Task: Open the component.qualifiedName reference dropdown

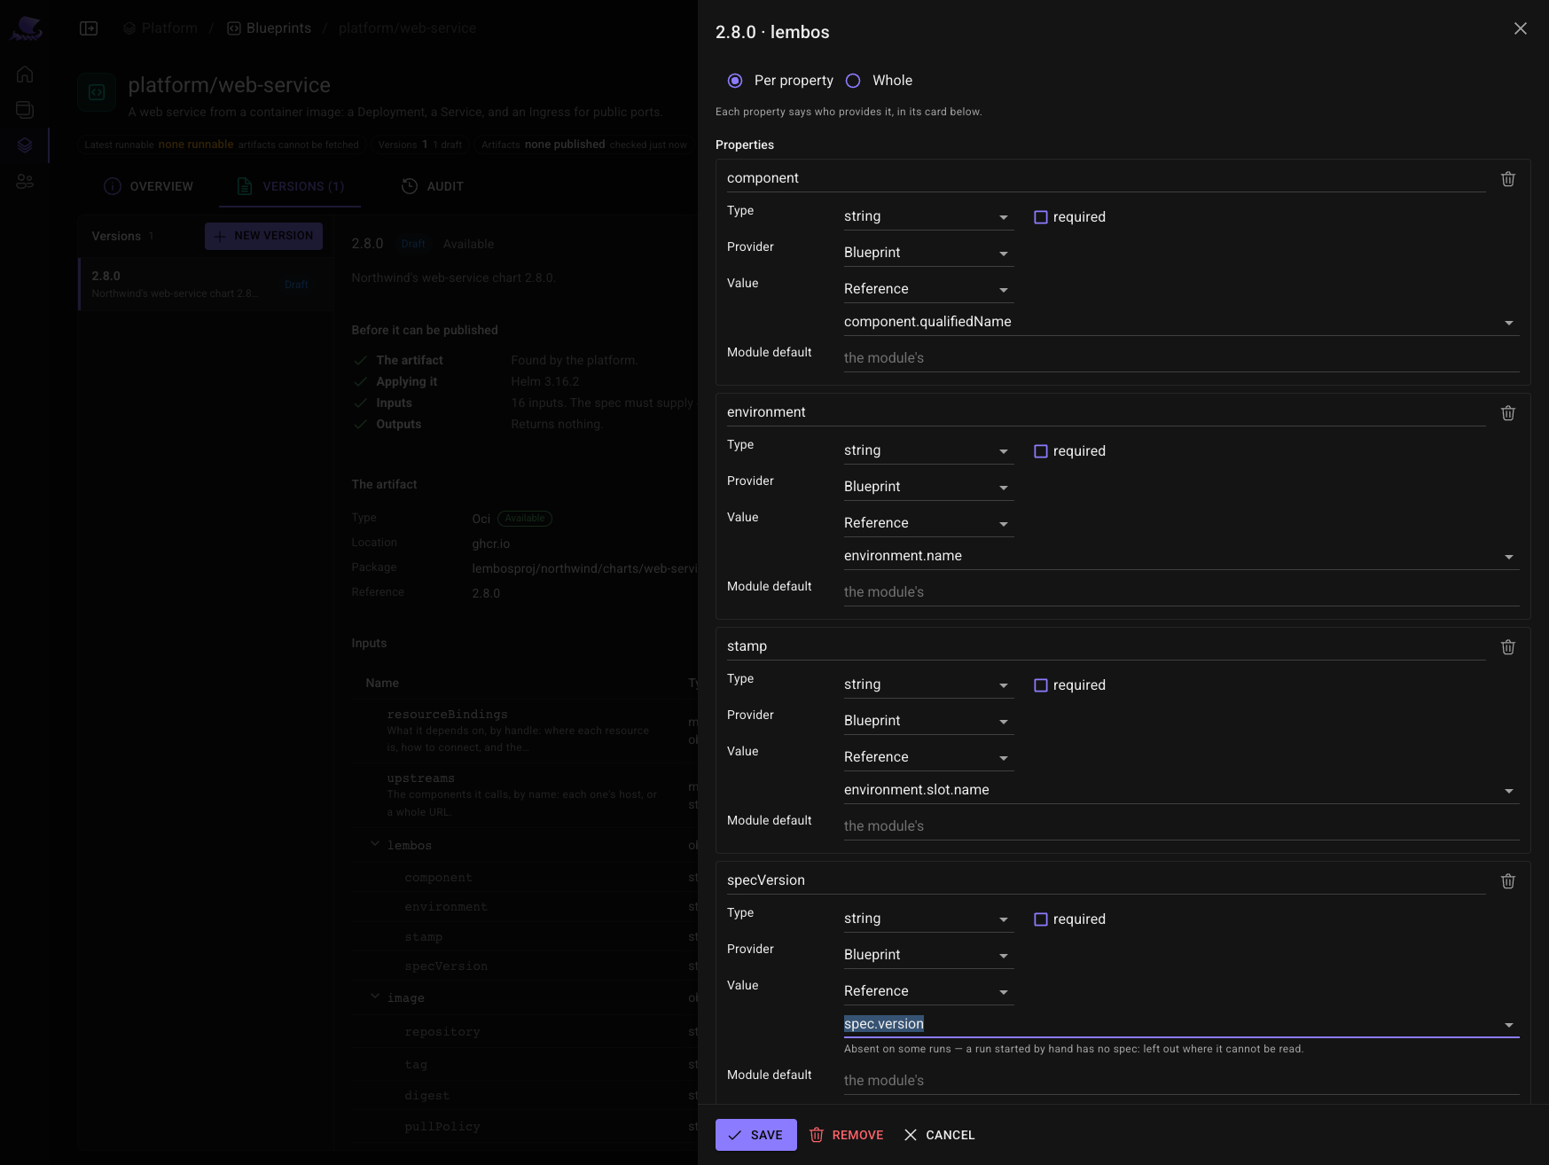Action: 1181,322
